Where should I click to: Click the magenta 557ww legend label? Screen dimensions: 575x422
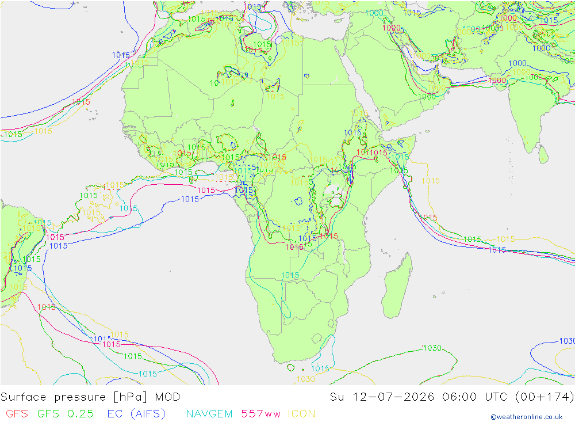pos(260,413)
